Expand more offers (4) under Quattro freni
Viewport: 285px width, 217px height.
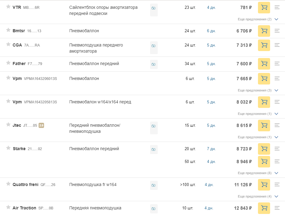tap(258, 196)
